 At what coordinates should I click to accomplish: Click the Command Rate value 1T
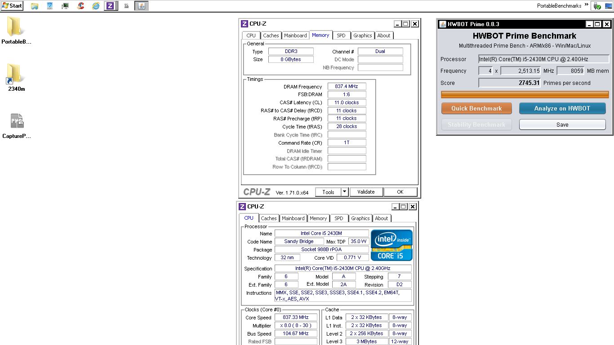point(347,142)
